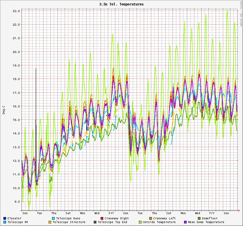Click the blue Elevator legend swatch
This screenshot has width=243, height=226.
click(5, 219)
